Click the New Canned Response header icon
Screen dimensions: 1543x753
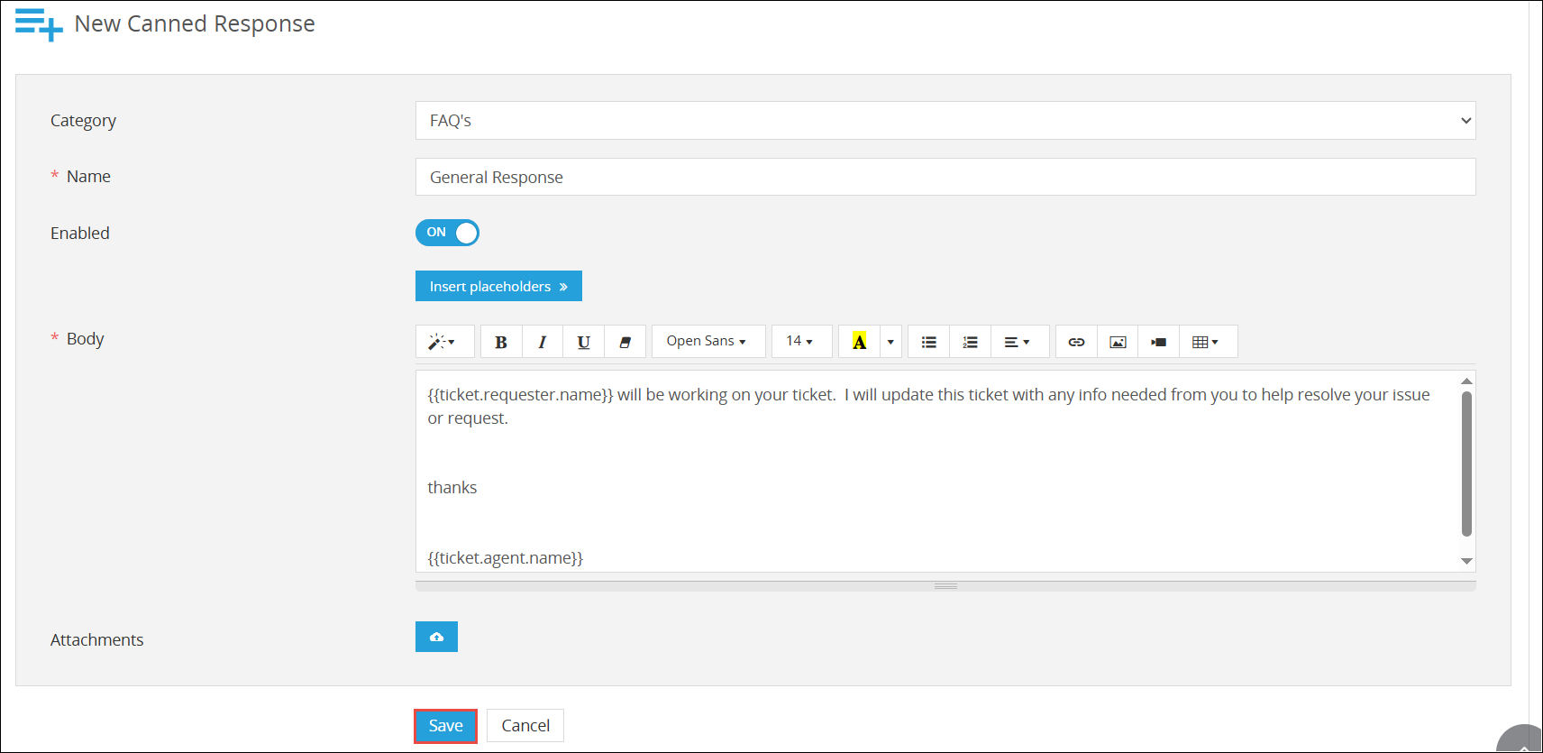(39, 24)
